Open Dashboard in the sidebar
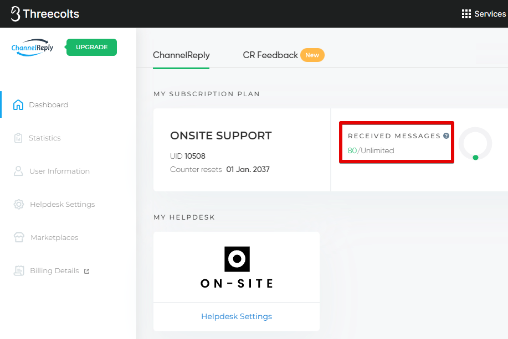This screenshot has width=508, height=339. (49, 105)
